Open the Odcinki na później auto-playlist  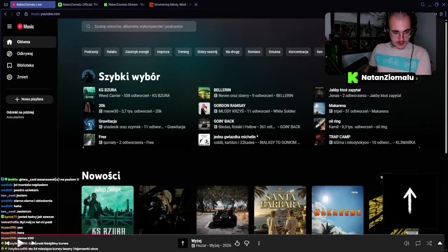pyautogui.click(x=29, y=114)
